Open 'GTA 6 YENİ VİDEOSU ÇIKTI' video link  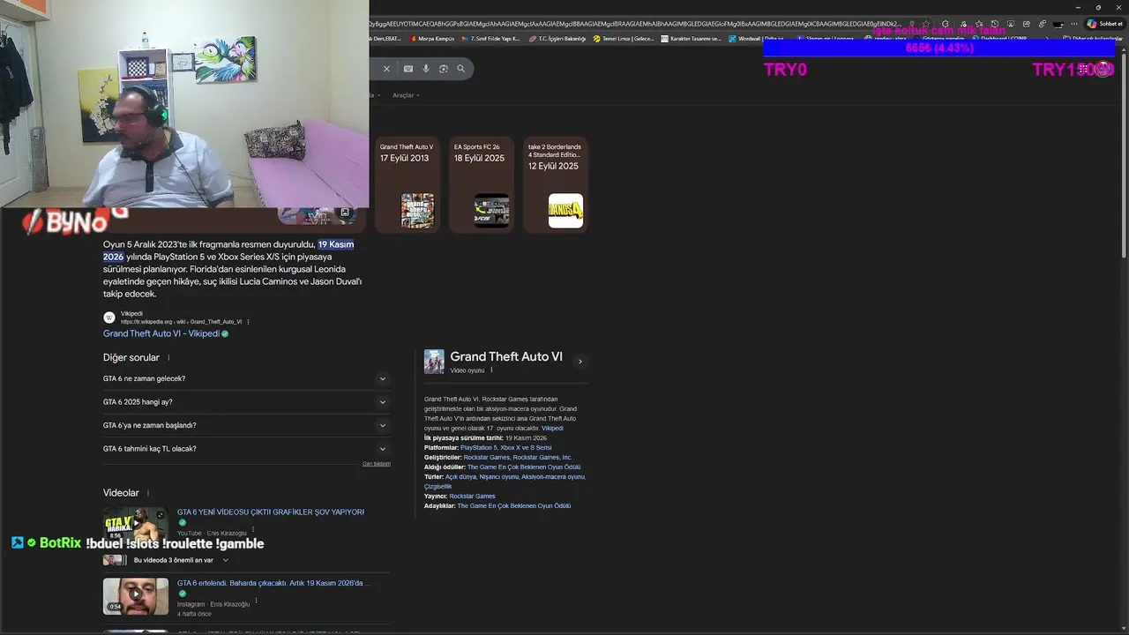pos(271,512)
